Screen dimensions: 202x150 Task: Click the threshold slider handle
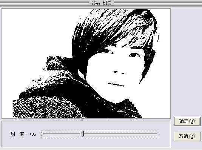coord(82,134)
